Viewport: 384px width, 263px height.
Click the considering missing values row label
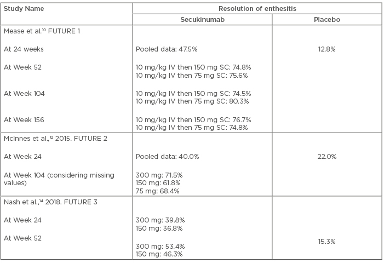point(59,175)
